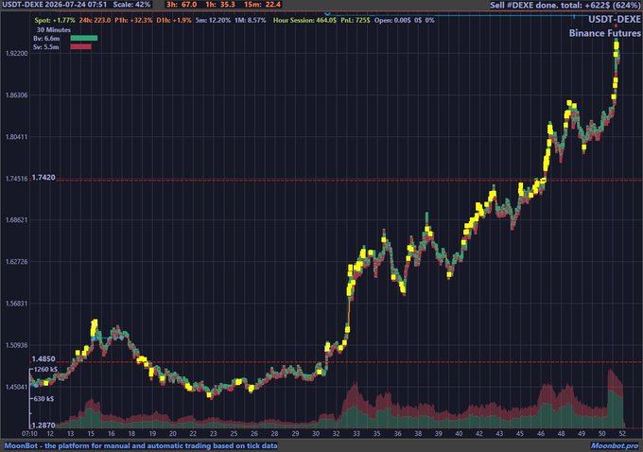Click the red Sv sell volume bar
The width and height of the screenshot is (643, 452).
[80, 46]
